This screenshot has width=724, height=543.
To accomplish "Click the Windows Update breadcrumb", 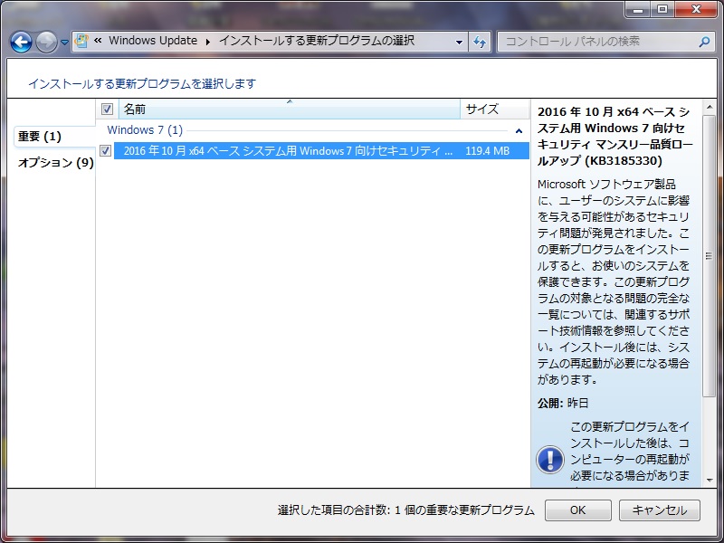I will [153, 41].
